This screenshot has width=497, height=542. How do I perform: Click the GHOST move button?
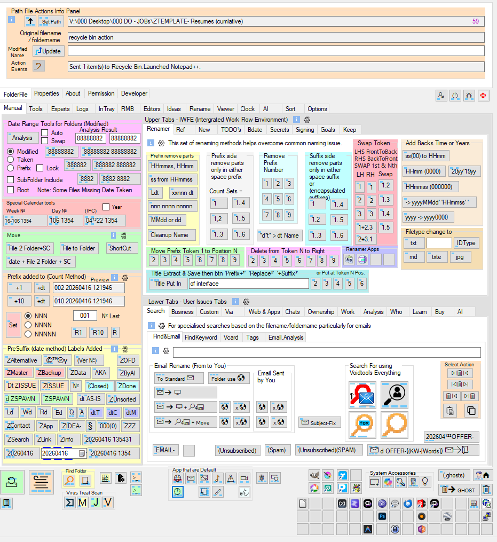459,490
